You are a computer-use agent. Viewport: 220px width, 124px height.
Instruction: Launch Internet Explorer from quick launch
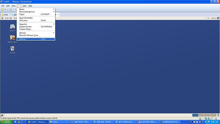(x=22, y=122)
